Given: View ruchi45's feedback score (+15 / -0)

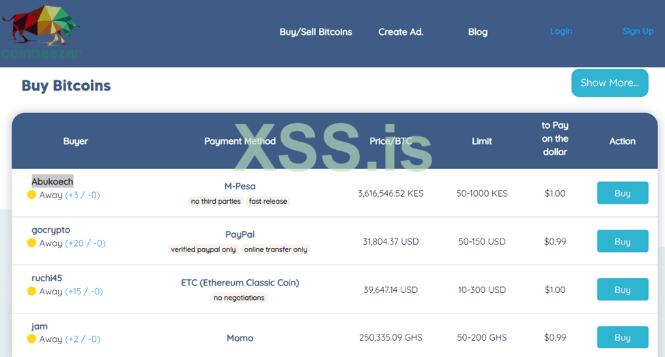Looking at the screenshot, I should point(84,292).
